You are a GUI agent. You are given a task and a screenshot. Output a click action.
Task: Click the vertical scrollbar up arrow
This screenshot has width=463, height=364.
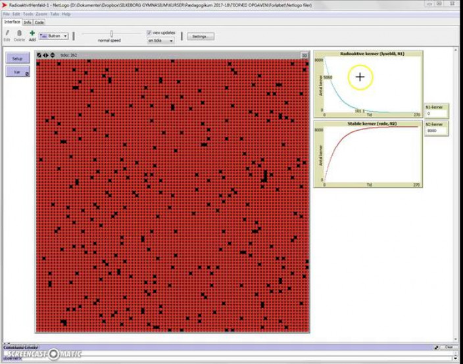click(455, 50)
